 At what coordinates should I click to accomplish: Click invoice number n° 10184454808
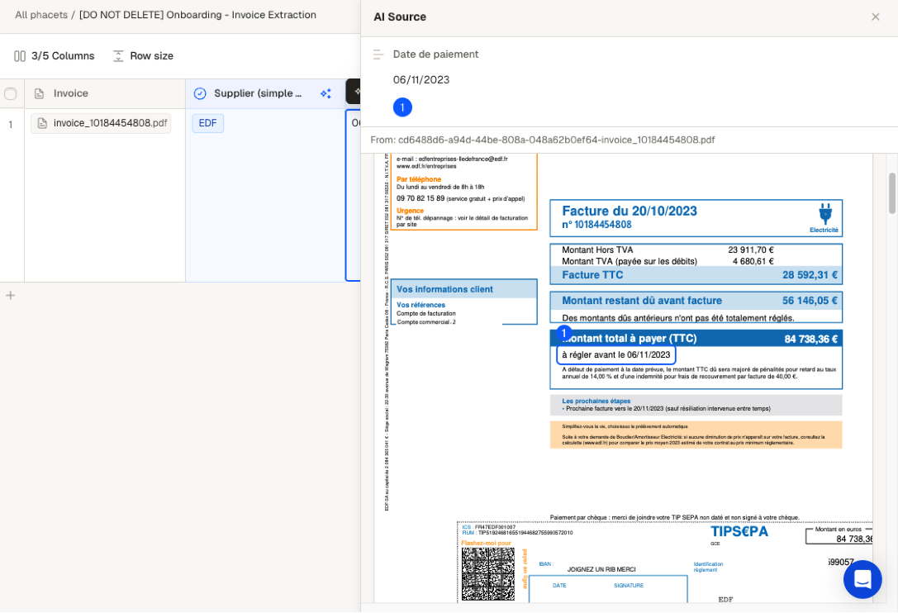click(596, 225)
